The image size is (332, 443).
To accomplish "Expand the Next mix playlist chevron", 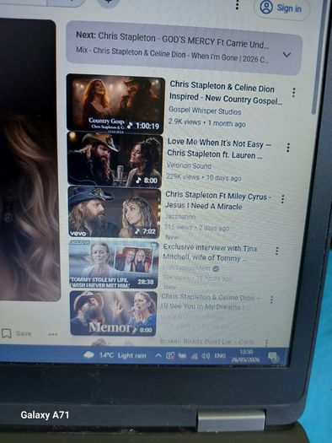I will (x=286, y=55).
